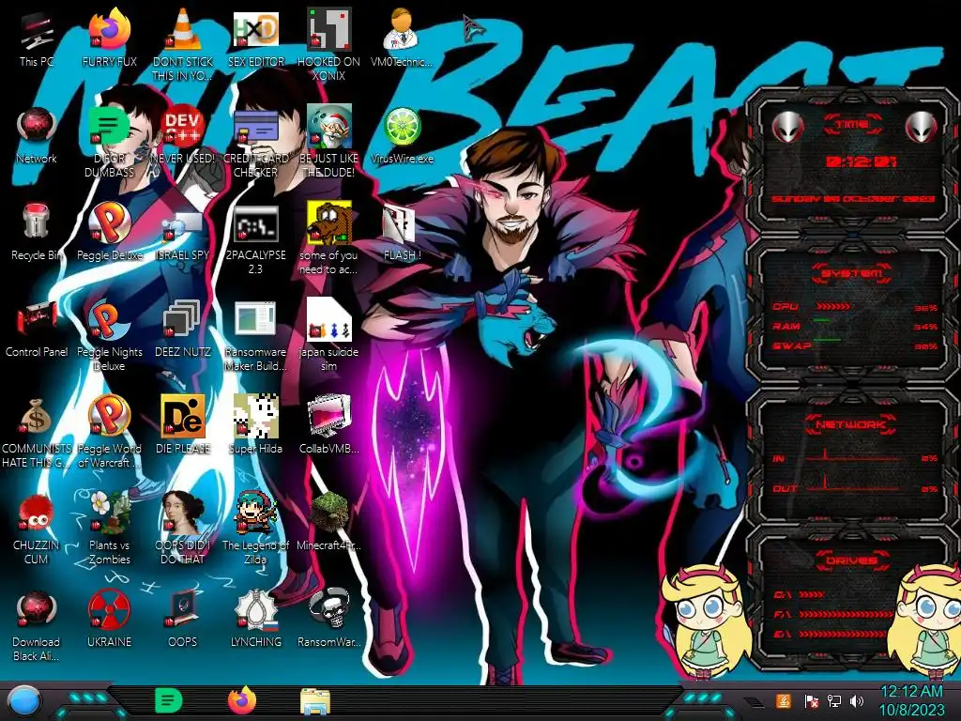961x721 pixels.
Task: Click the right alien head on widget
Action: (922, 127)
